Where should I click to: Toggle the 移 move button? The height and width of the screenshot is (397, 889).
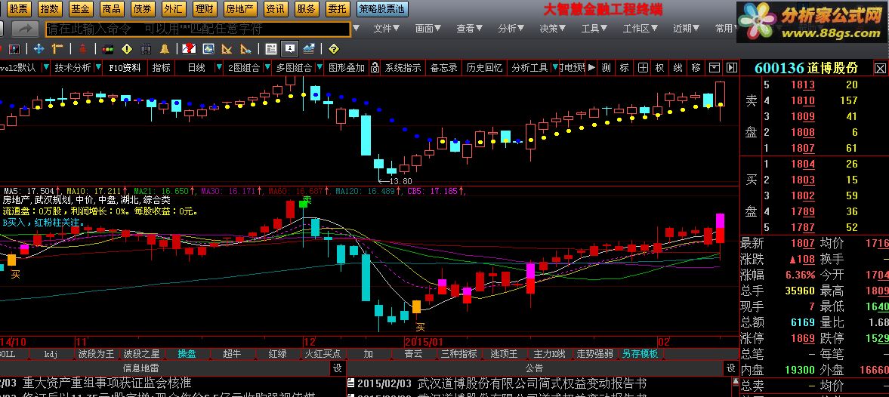696,68
